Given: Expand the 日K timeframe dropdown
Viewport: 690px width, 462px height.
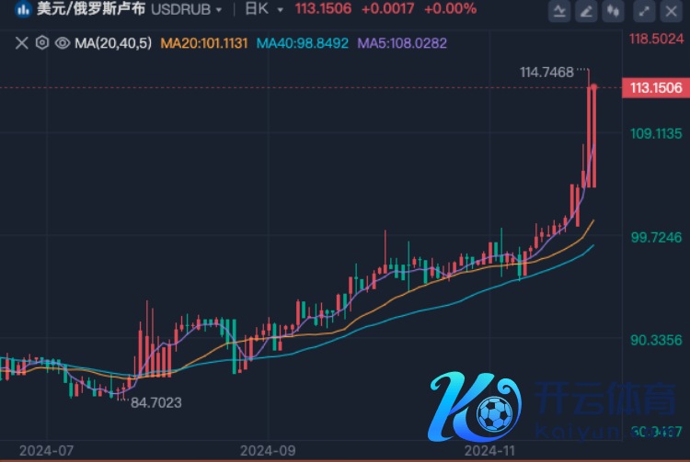Looking at the screenshot, I should click(x=264, y=9).
